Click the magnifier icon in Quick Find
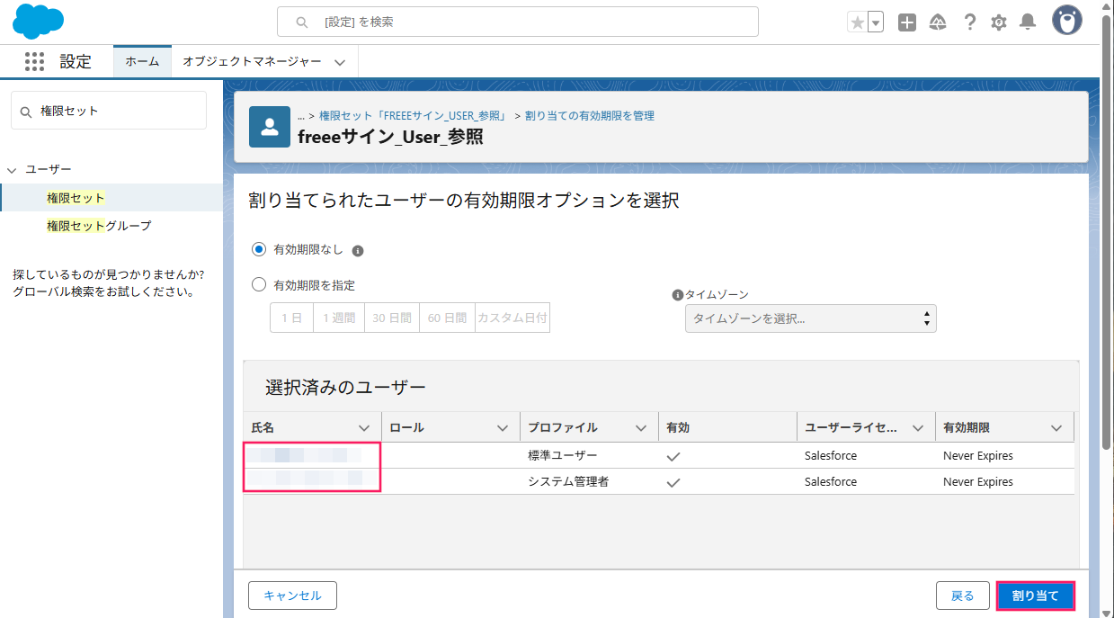1114x618 pixels. pos(25,111)
